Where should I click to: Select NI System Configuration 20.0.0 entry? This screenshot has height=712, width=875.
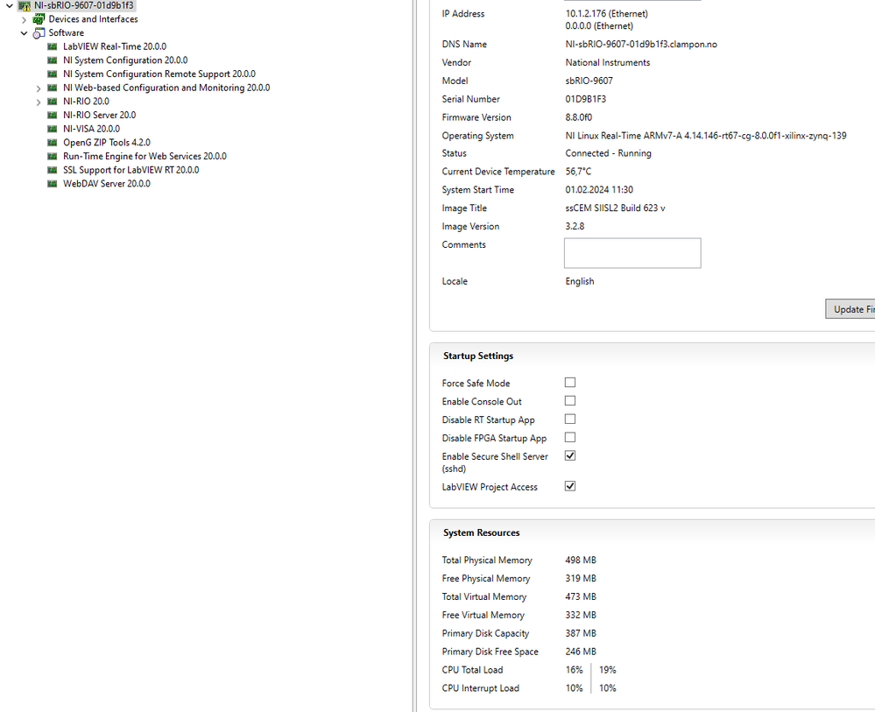[x=125, y=60]
